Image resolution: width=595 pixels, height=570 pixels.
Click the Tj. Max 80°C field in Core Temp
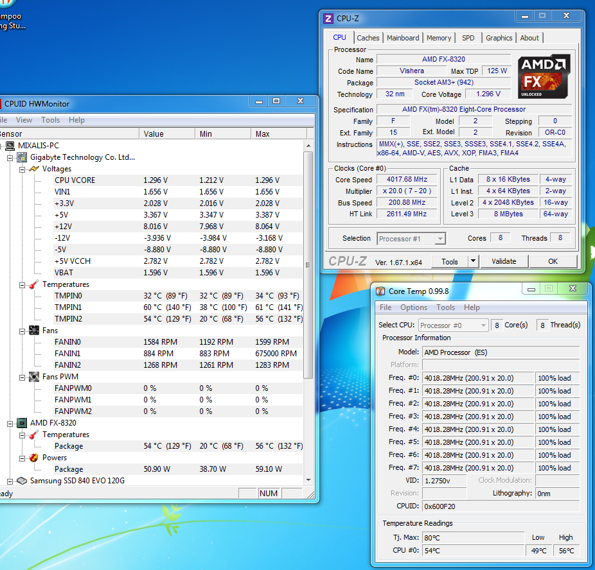point(473,538)
